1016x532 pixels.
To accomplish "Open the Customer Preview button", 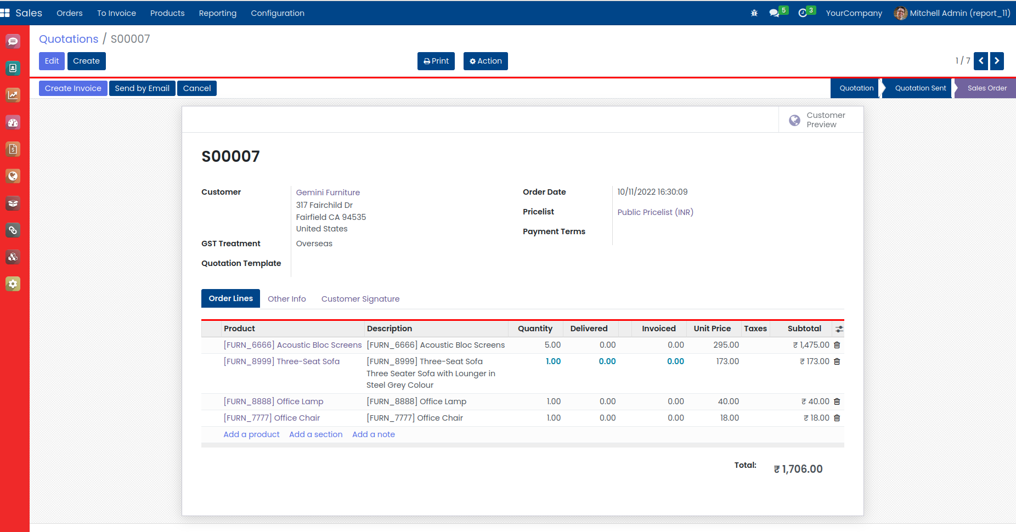I will pyautogui.click(x=821, y=120).
